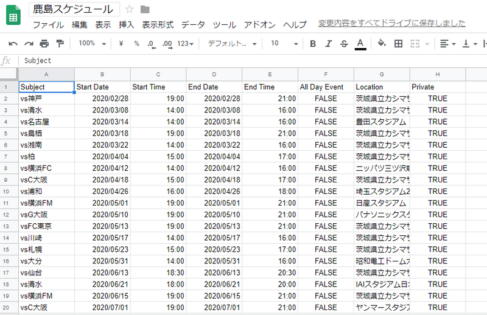Select the Start Date header cell
The image size is (487, 315).
(102, 87)
